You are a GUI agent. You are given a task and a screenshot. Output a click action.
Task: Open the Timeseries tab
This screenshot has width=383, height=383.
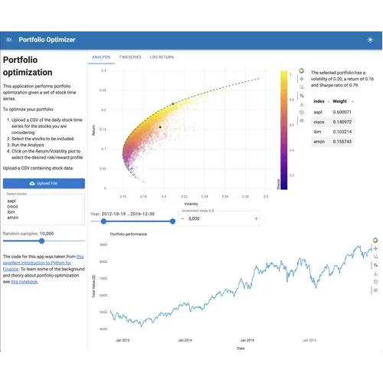coord(130,57)
